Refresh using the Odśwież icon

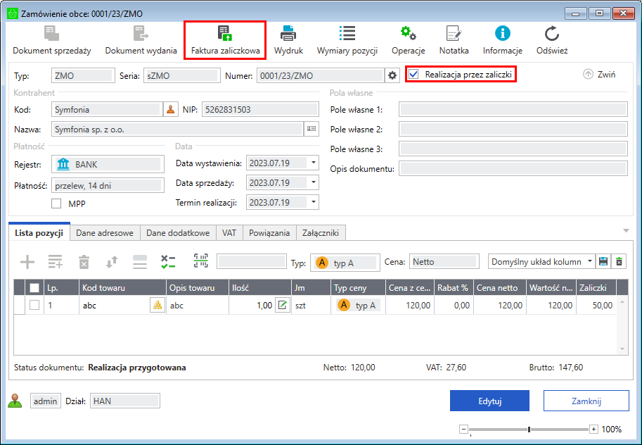coord(552,33)
